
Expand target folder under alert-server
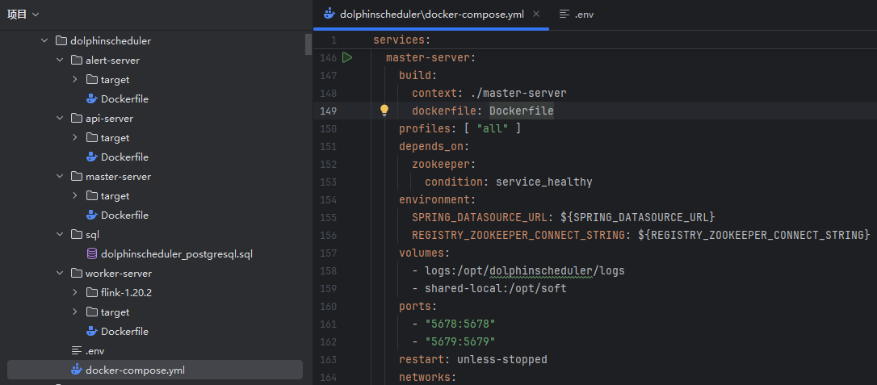coord(75,79)
